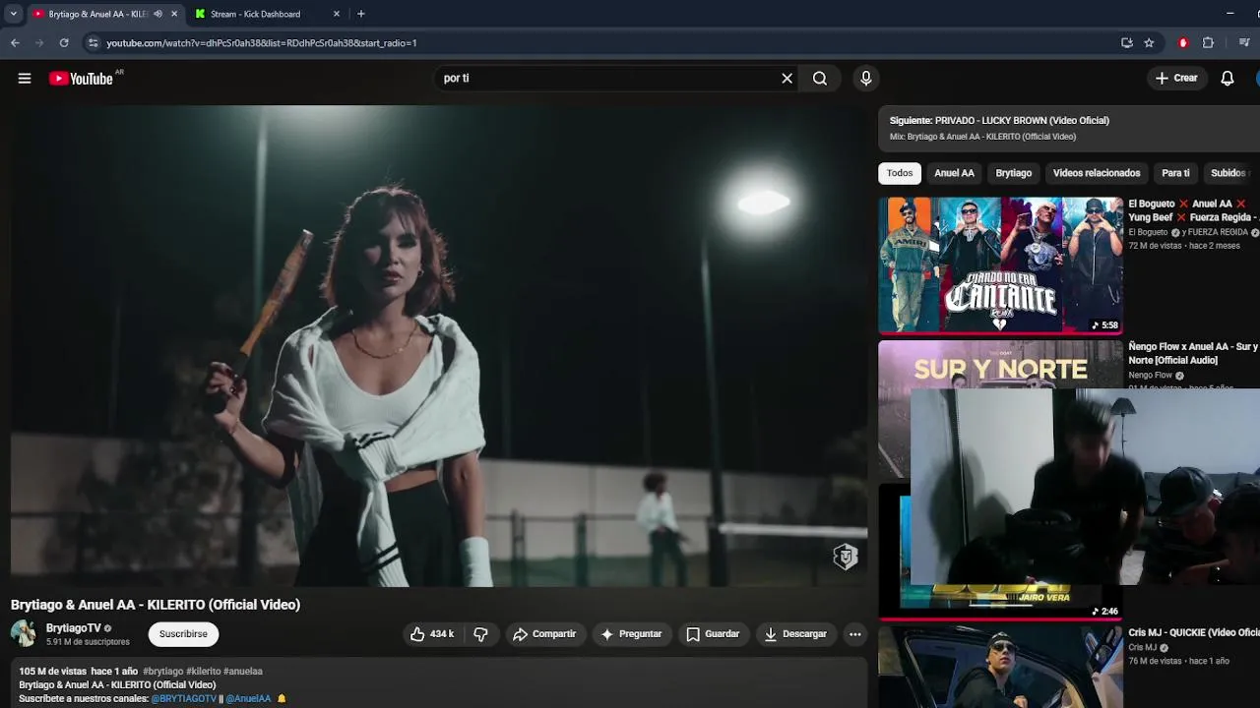This screenshot has height=708, width=1260.
Task: Open the red extension icon
Action: [x=1183, y=43]
